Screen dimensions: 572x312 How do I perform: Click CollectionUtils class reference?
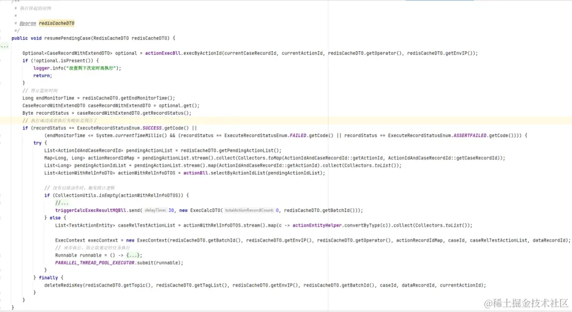tap(77, 196)
